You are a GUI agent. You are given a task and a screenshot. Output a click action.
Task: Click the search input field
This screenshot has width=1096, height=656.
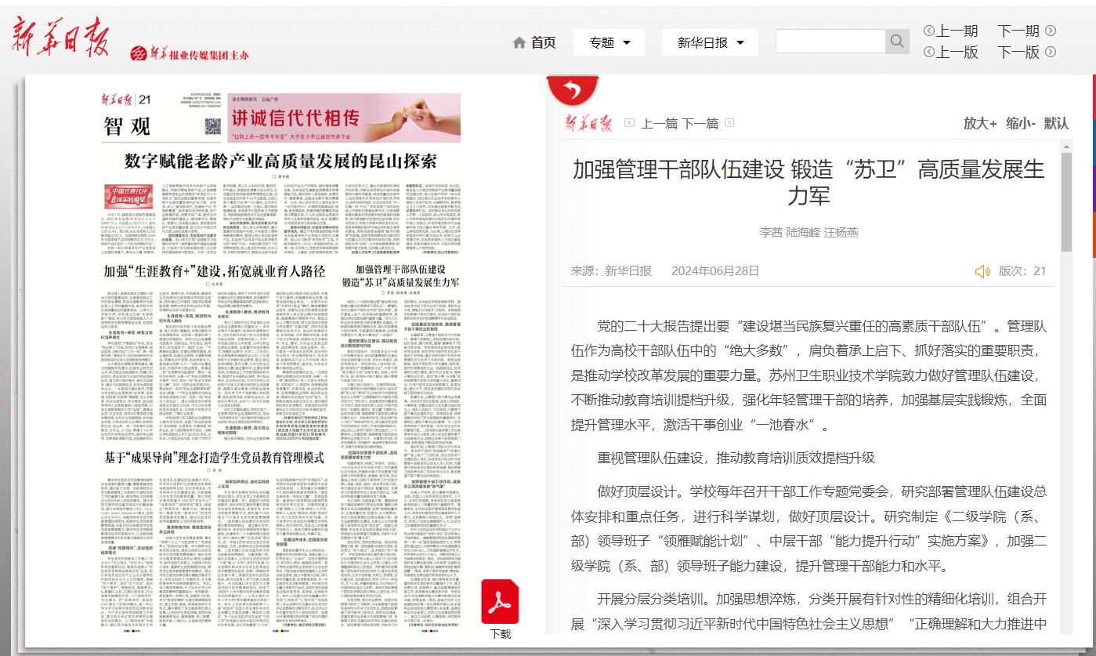tap(830, 42)
